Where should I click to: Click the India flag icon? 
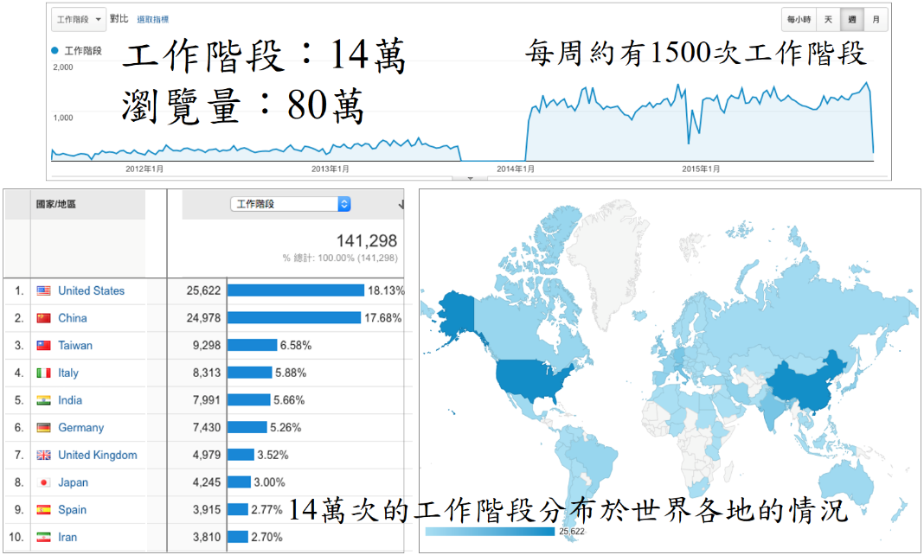point(43,400)
